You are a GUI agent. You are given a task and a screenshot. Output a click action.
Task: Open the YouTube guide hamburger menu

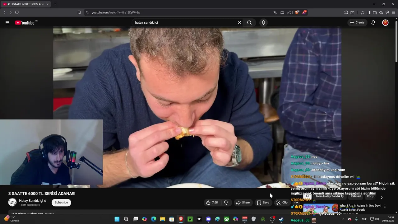click(7, 23)
